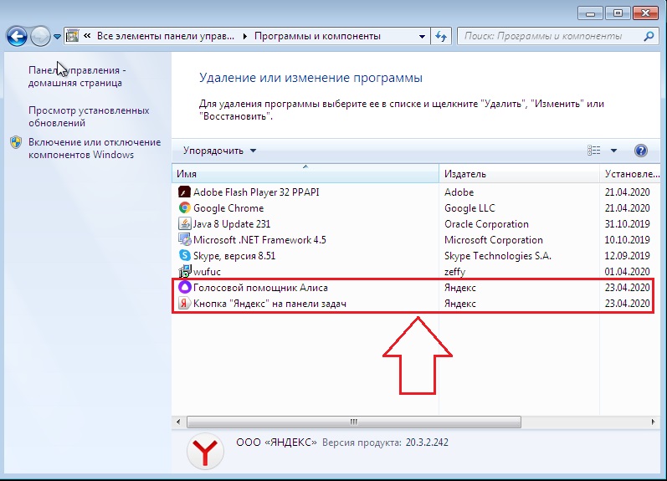Click the purple Alice assistant icon
Viewport: 667px width, 481px height.
[x=184, y=288]
